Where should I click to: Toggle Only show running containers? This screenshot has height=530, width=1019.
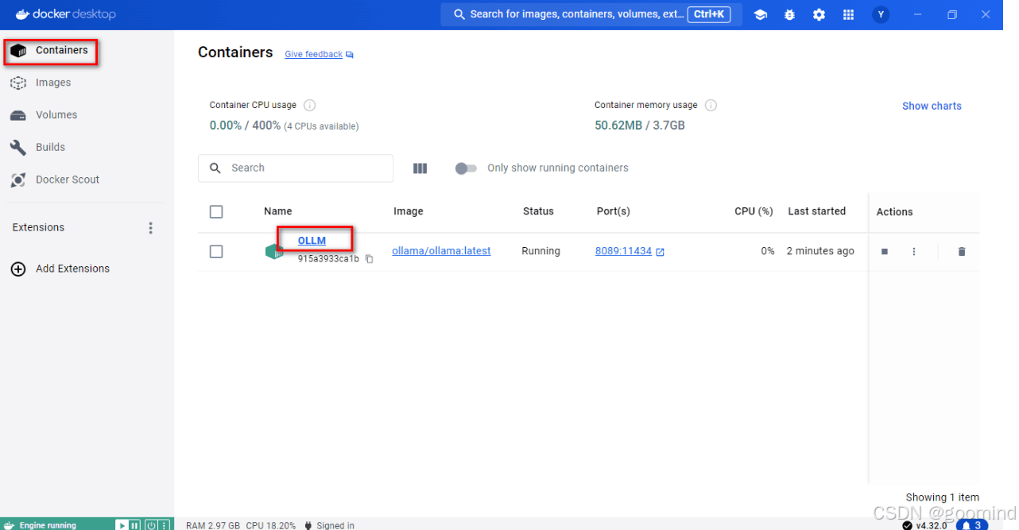pyautogui.click(x=466, y=168)
